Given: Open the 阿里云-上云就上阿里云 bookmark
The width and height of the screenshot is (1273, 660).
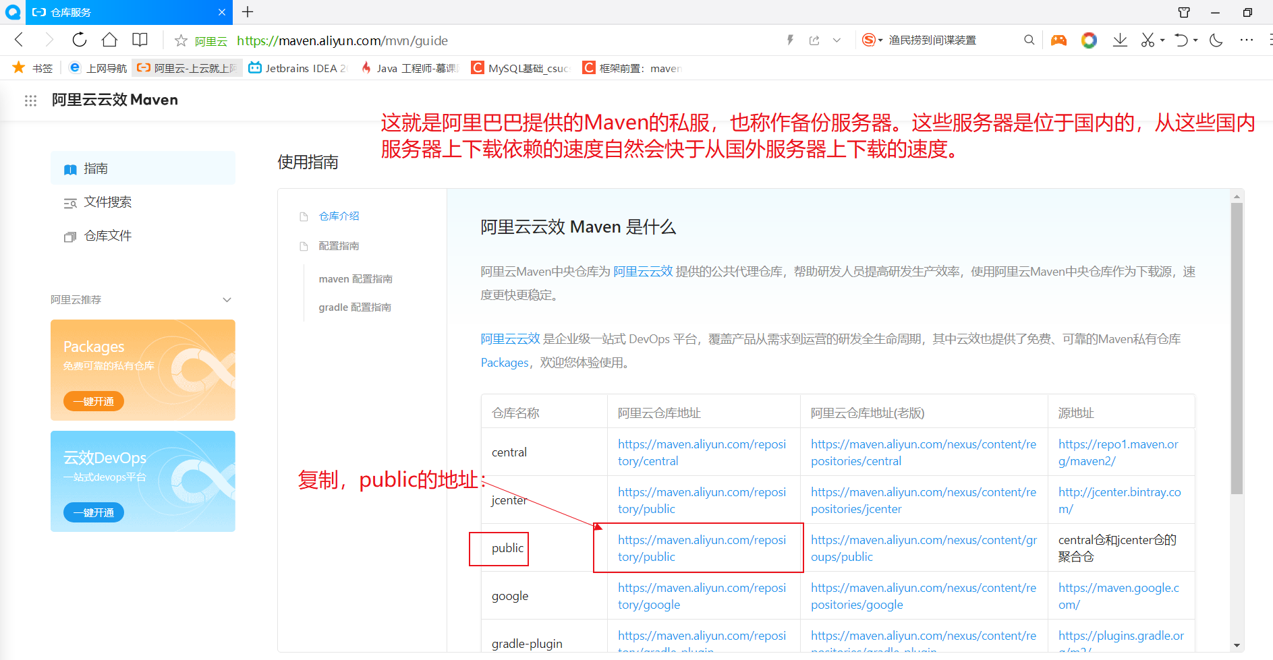Looking at the screenshot, I should coord(187,68).
